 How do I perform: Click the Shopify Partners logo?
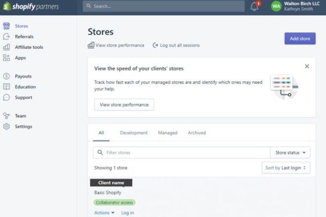coord(31,6)
